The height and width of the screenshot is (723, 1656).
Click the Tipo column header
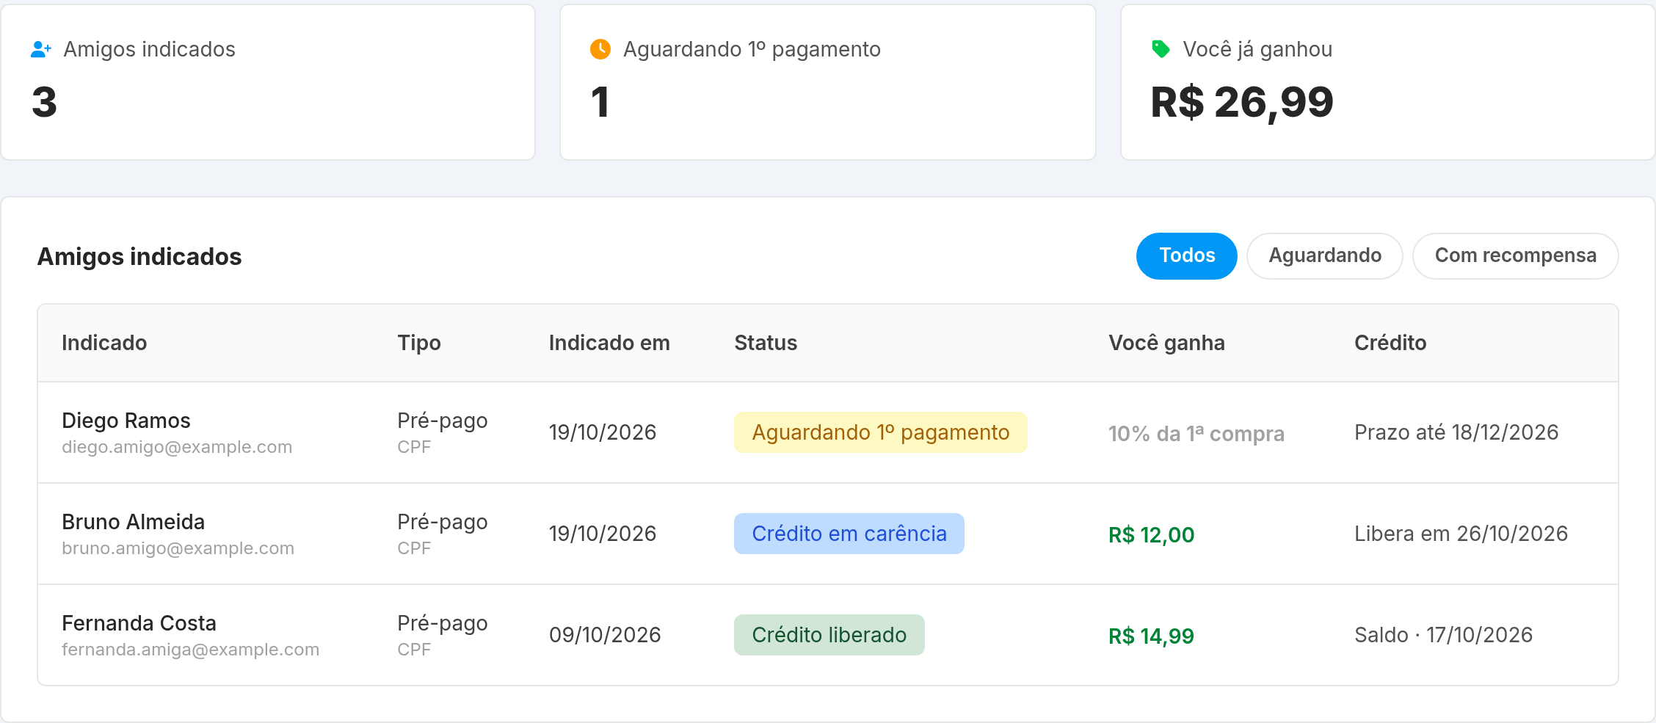point(419,343)
